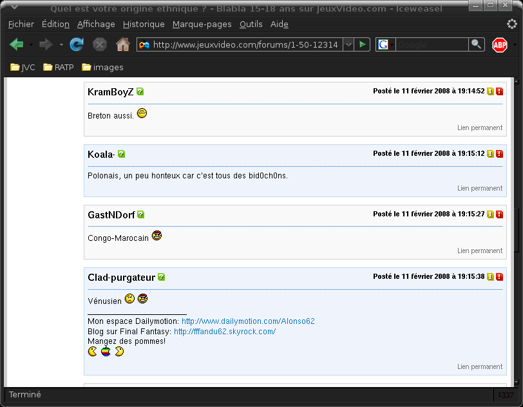Open the Fichier menu
Screen dimensions: 523x407
(21, 24)
